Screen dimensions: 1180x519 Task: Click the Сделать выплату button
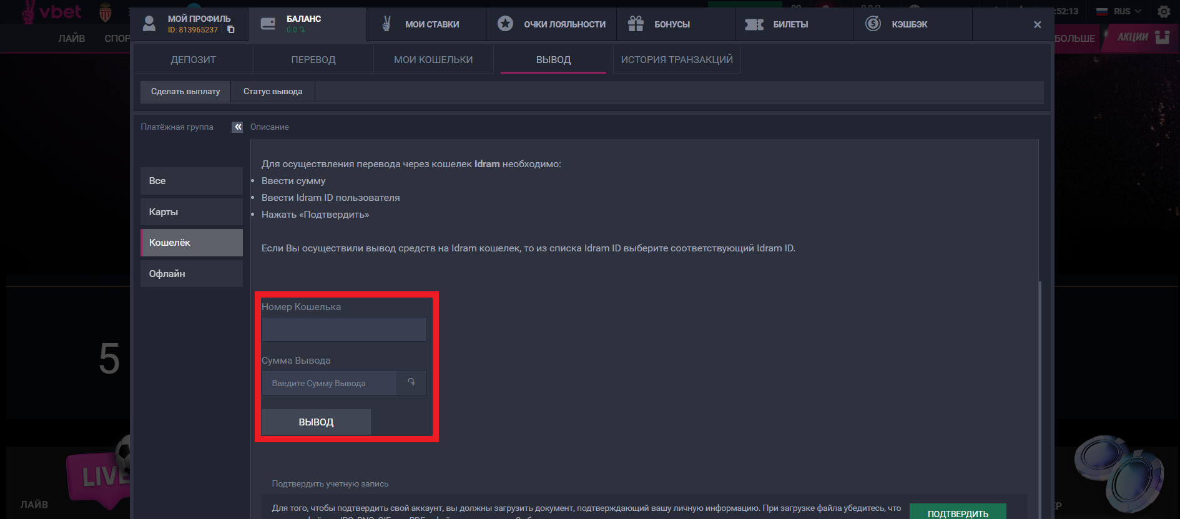click(185, 91)
